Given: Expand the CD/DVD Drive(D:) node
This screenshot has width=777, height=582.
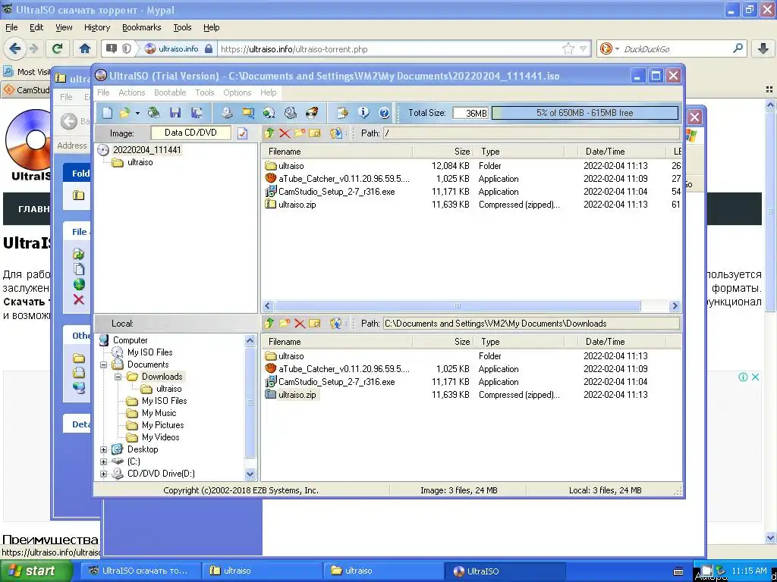Looking at the screenshot, I should 103,474.
